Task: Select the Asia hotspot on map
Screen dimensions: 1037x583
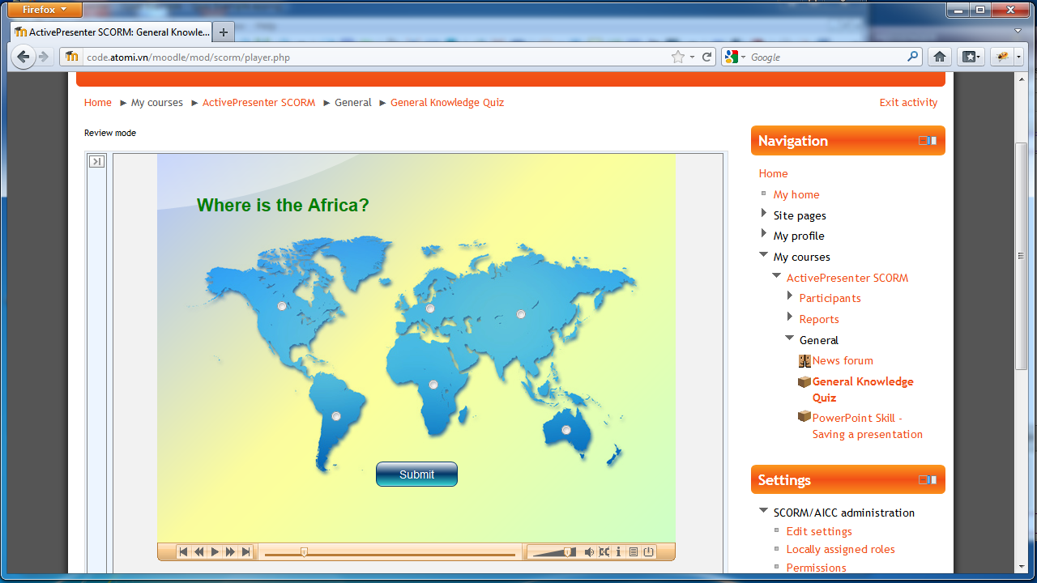Action: [x=521, y=314]
